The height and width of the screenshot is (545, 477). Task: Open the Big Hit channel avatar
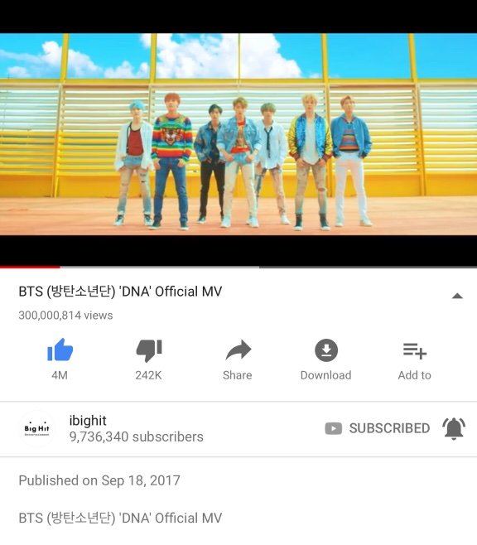click(x=36, y=428)
